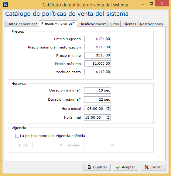
Task: Increase Hora inicial with up arrow
Action: pyautogui.click(x=108, y=107)
